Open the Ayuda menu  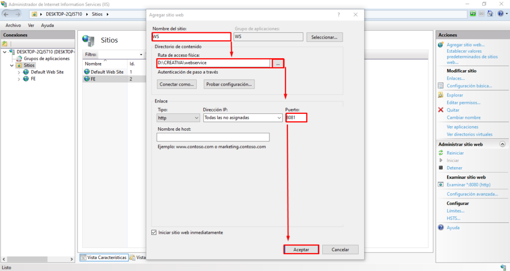(x=47, y=25)
